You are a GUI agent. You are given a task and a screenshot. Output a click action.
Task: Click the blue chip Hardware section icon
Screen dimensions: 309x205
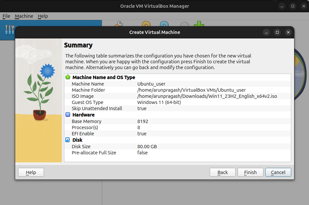pos(68,115)
